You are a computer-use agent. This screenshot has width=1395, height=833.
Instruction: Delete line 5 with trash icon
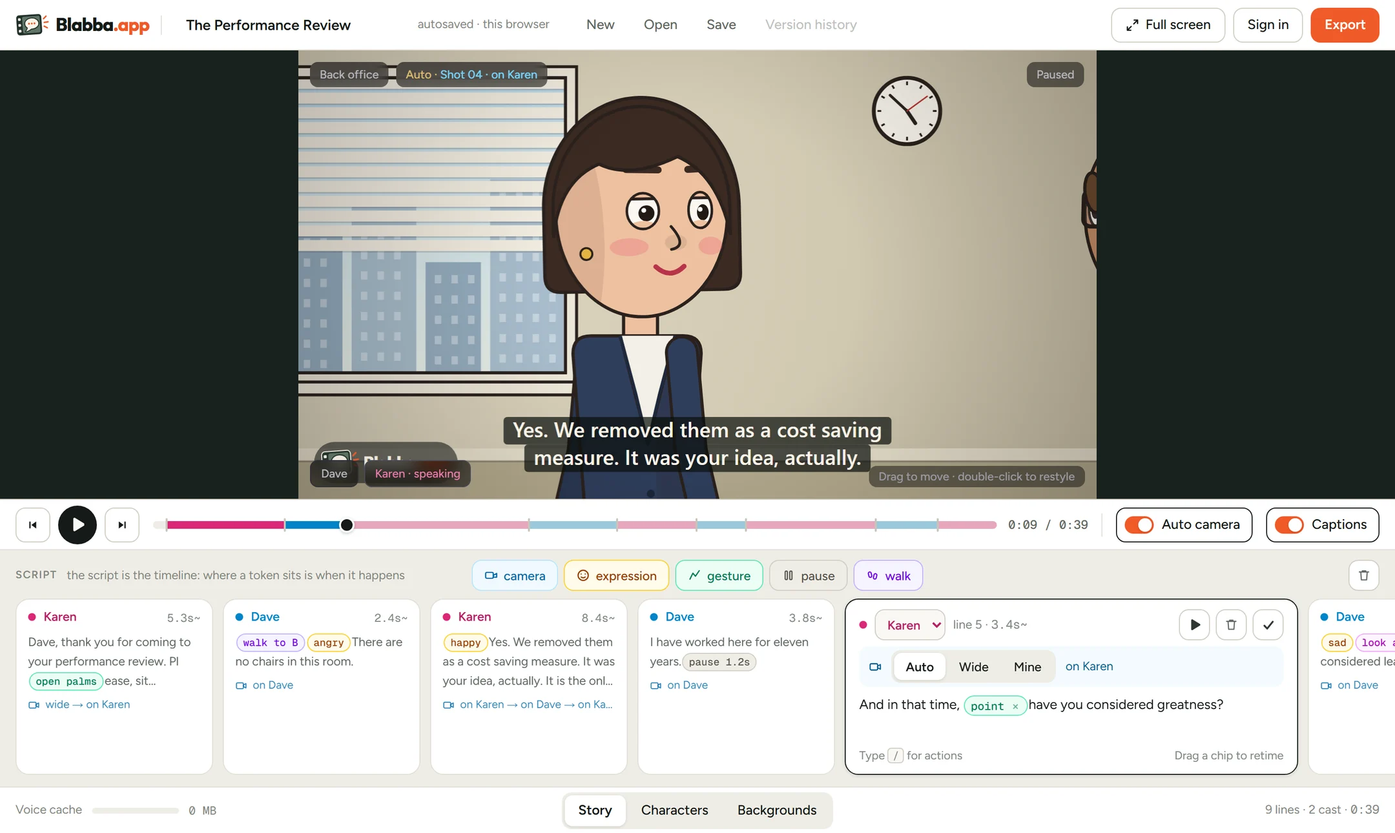click(1231, 624)
